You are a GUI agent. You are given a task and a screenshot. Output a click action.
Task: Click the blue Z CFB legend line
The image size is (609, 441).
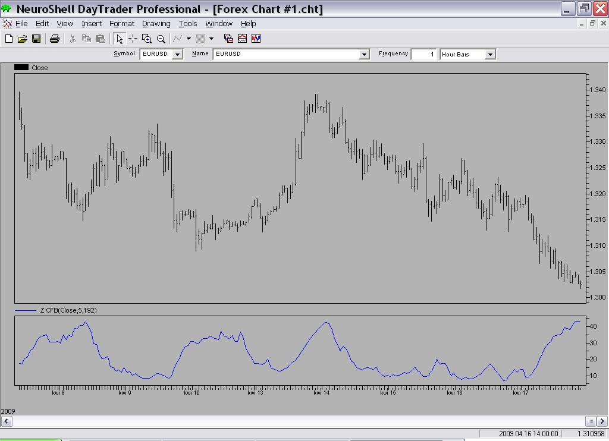tap(25, 311)
